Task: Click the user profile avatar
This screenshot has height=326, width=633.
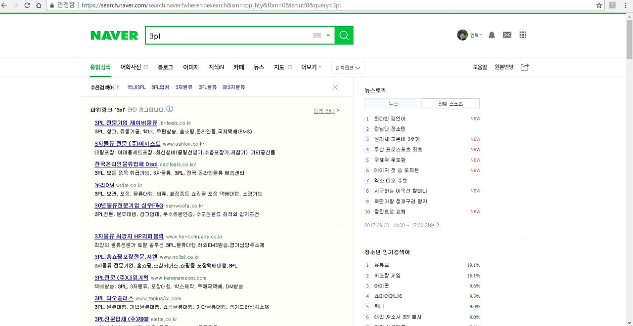Action: pos(462,35)
